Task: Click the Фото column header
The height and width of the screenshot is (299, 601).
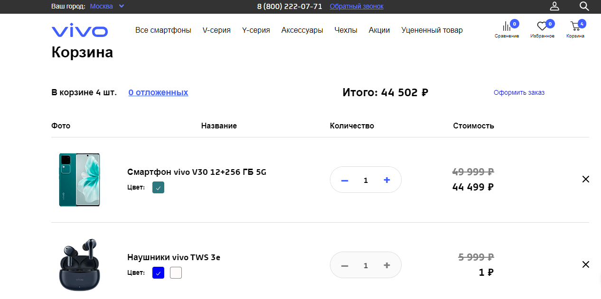Action: click(x=61, y=126)
